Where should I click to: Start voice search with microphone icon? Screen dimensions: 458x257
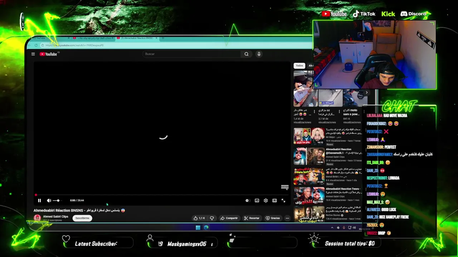[x=259, y=54]
